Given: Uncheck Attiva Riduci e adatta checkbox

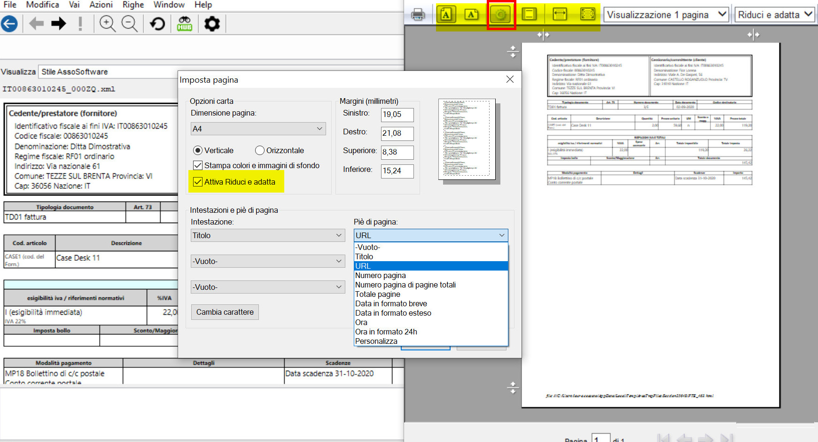Looking at the screenshot, I should (198, 182).
